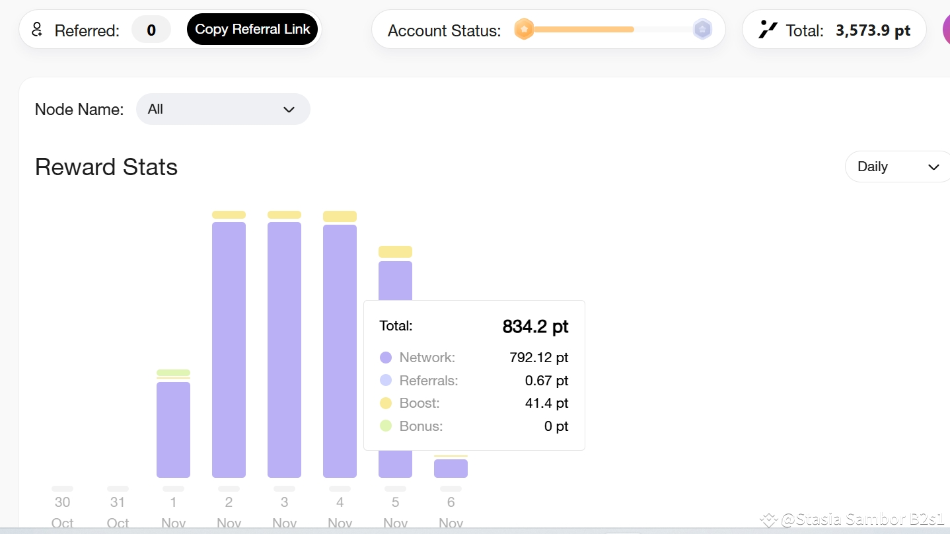Click the Bonus legend green dot
The width and height of the screenshot is (950, 534).
tap(386, 426)
